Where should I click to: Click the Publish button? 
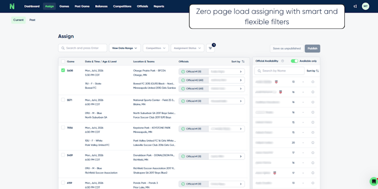point(312,48)
